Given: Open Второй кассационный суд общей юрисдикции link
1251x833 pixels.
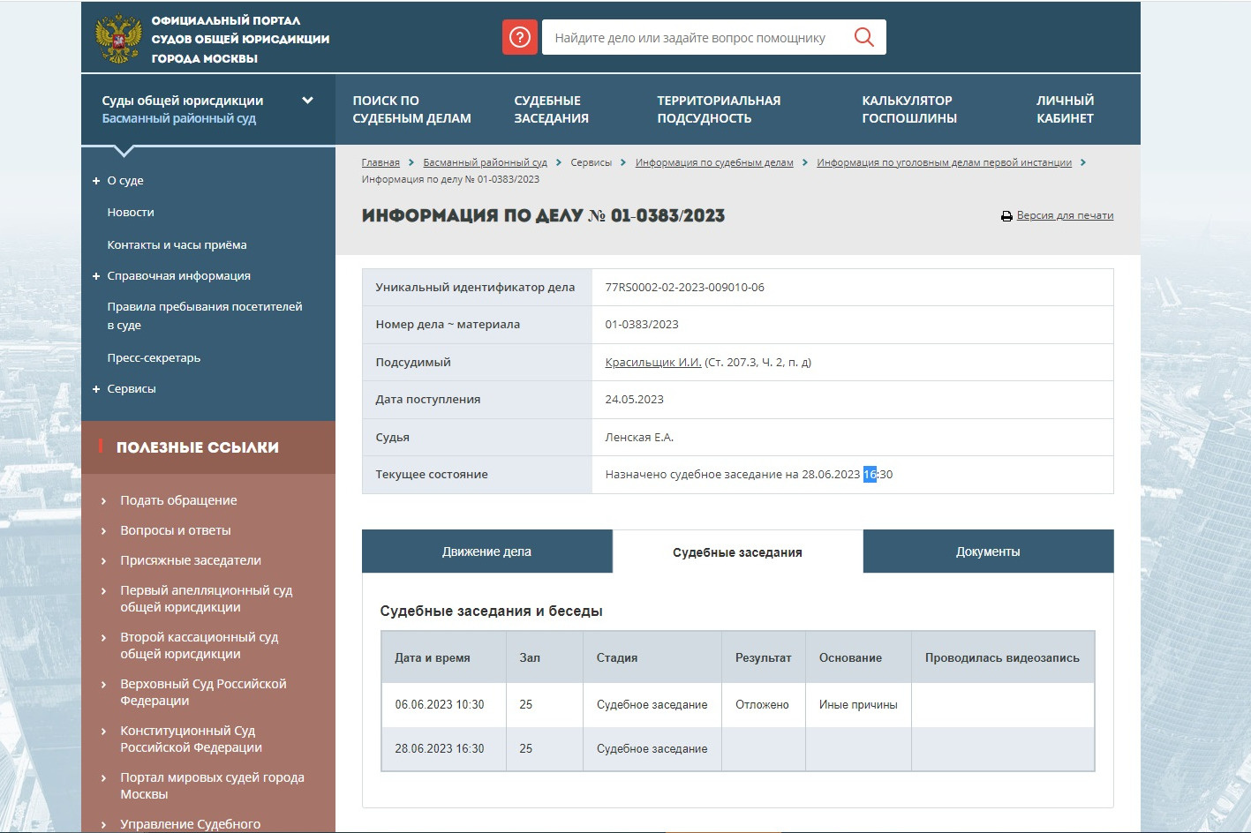Looking at the screenshot, I should (200, 645).
